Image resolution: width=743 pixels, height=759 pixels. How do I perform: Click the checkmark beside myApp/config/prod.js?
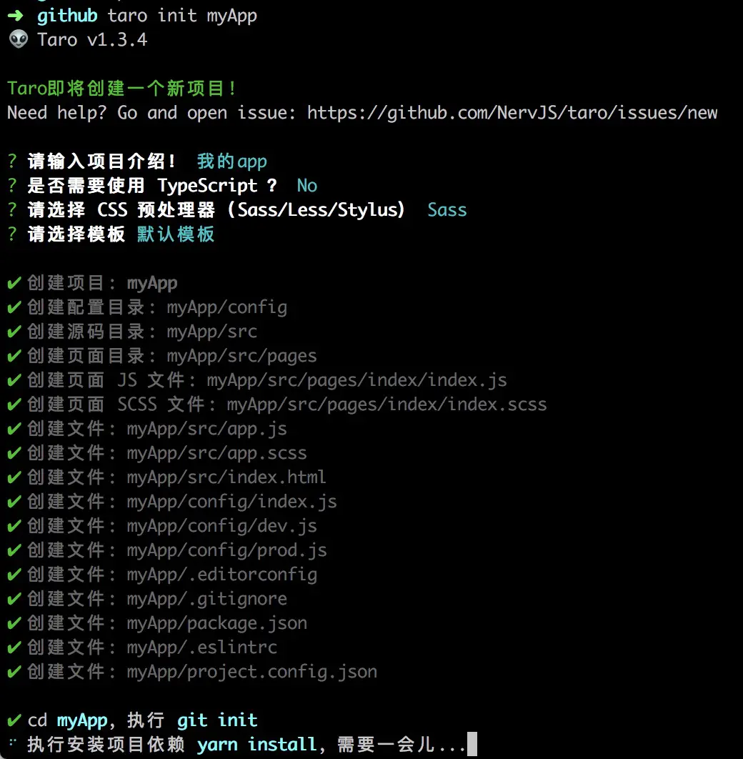(14, 550)
